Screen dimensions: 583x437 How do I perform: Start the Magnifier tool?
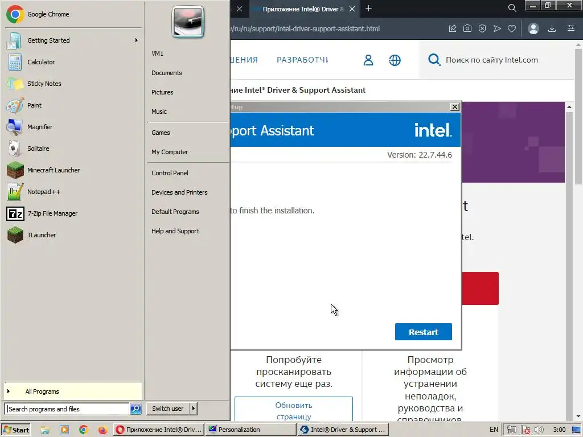tap(73, 127)
